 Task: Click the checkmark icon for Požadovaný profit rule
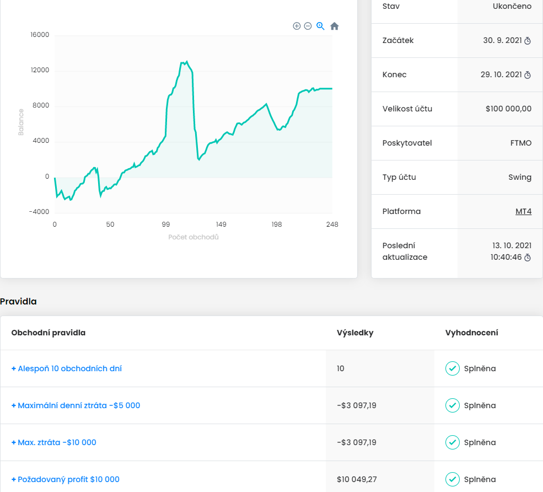coord(452,479)
